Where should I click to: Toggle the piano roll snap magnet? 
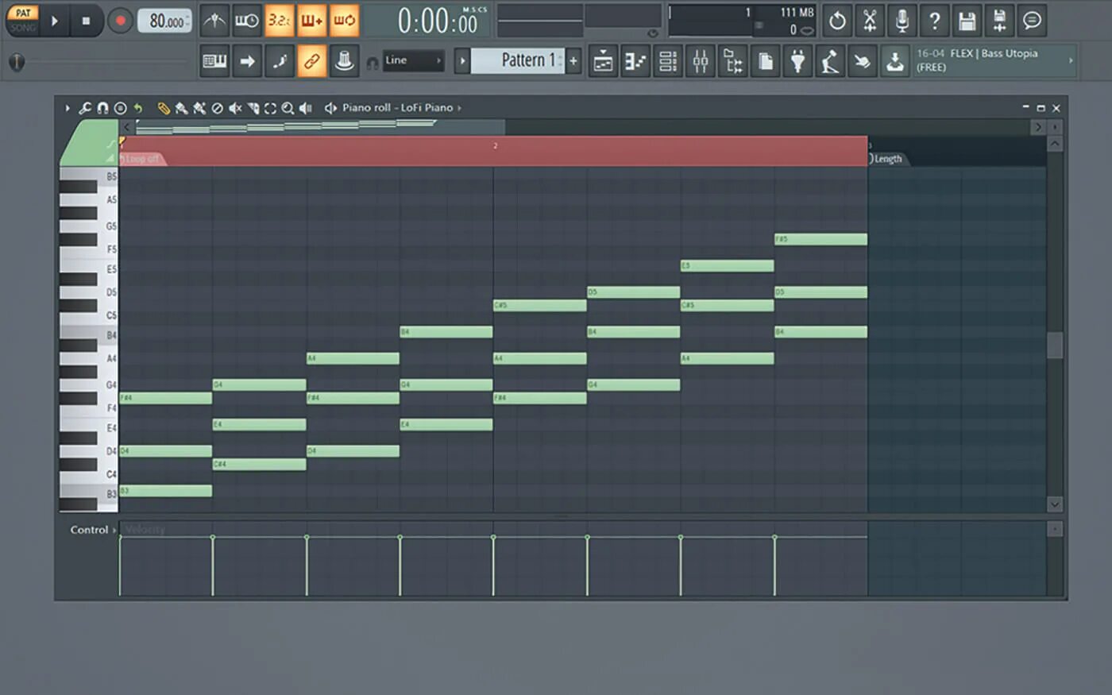click(102, 108)
